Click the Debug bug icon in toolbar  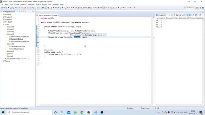tap(56, 8)
